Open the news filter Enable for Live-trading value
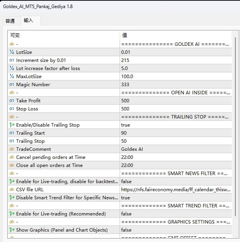Screen dimensions: 240x242 (126, 182)
